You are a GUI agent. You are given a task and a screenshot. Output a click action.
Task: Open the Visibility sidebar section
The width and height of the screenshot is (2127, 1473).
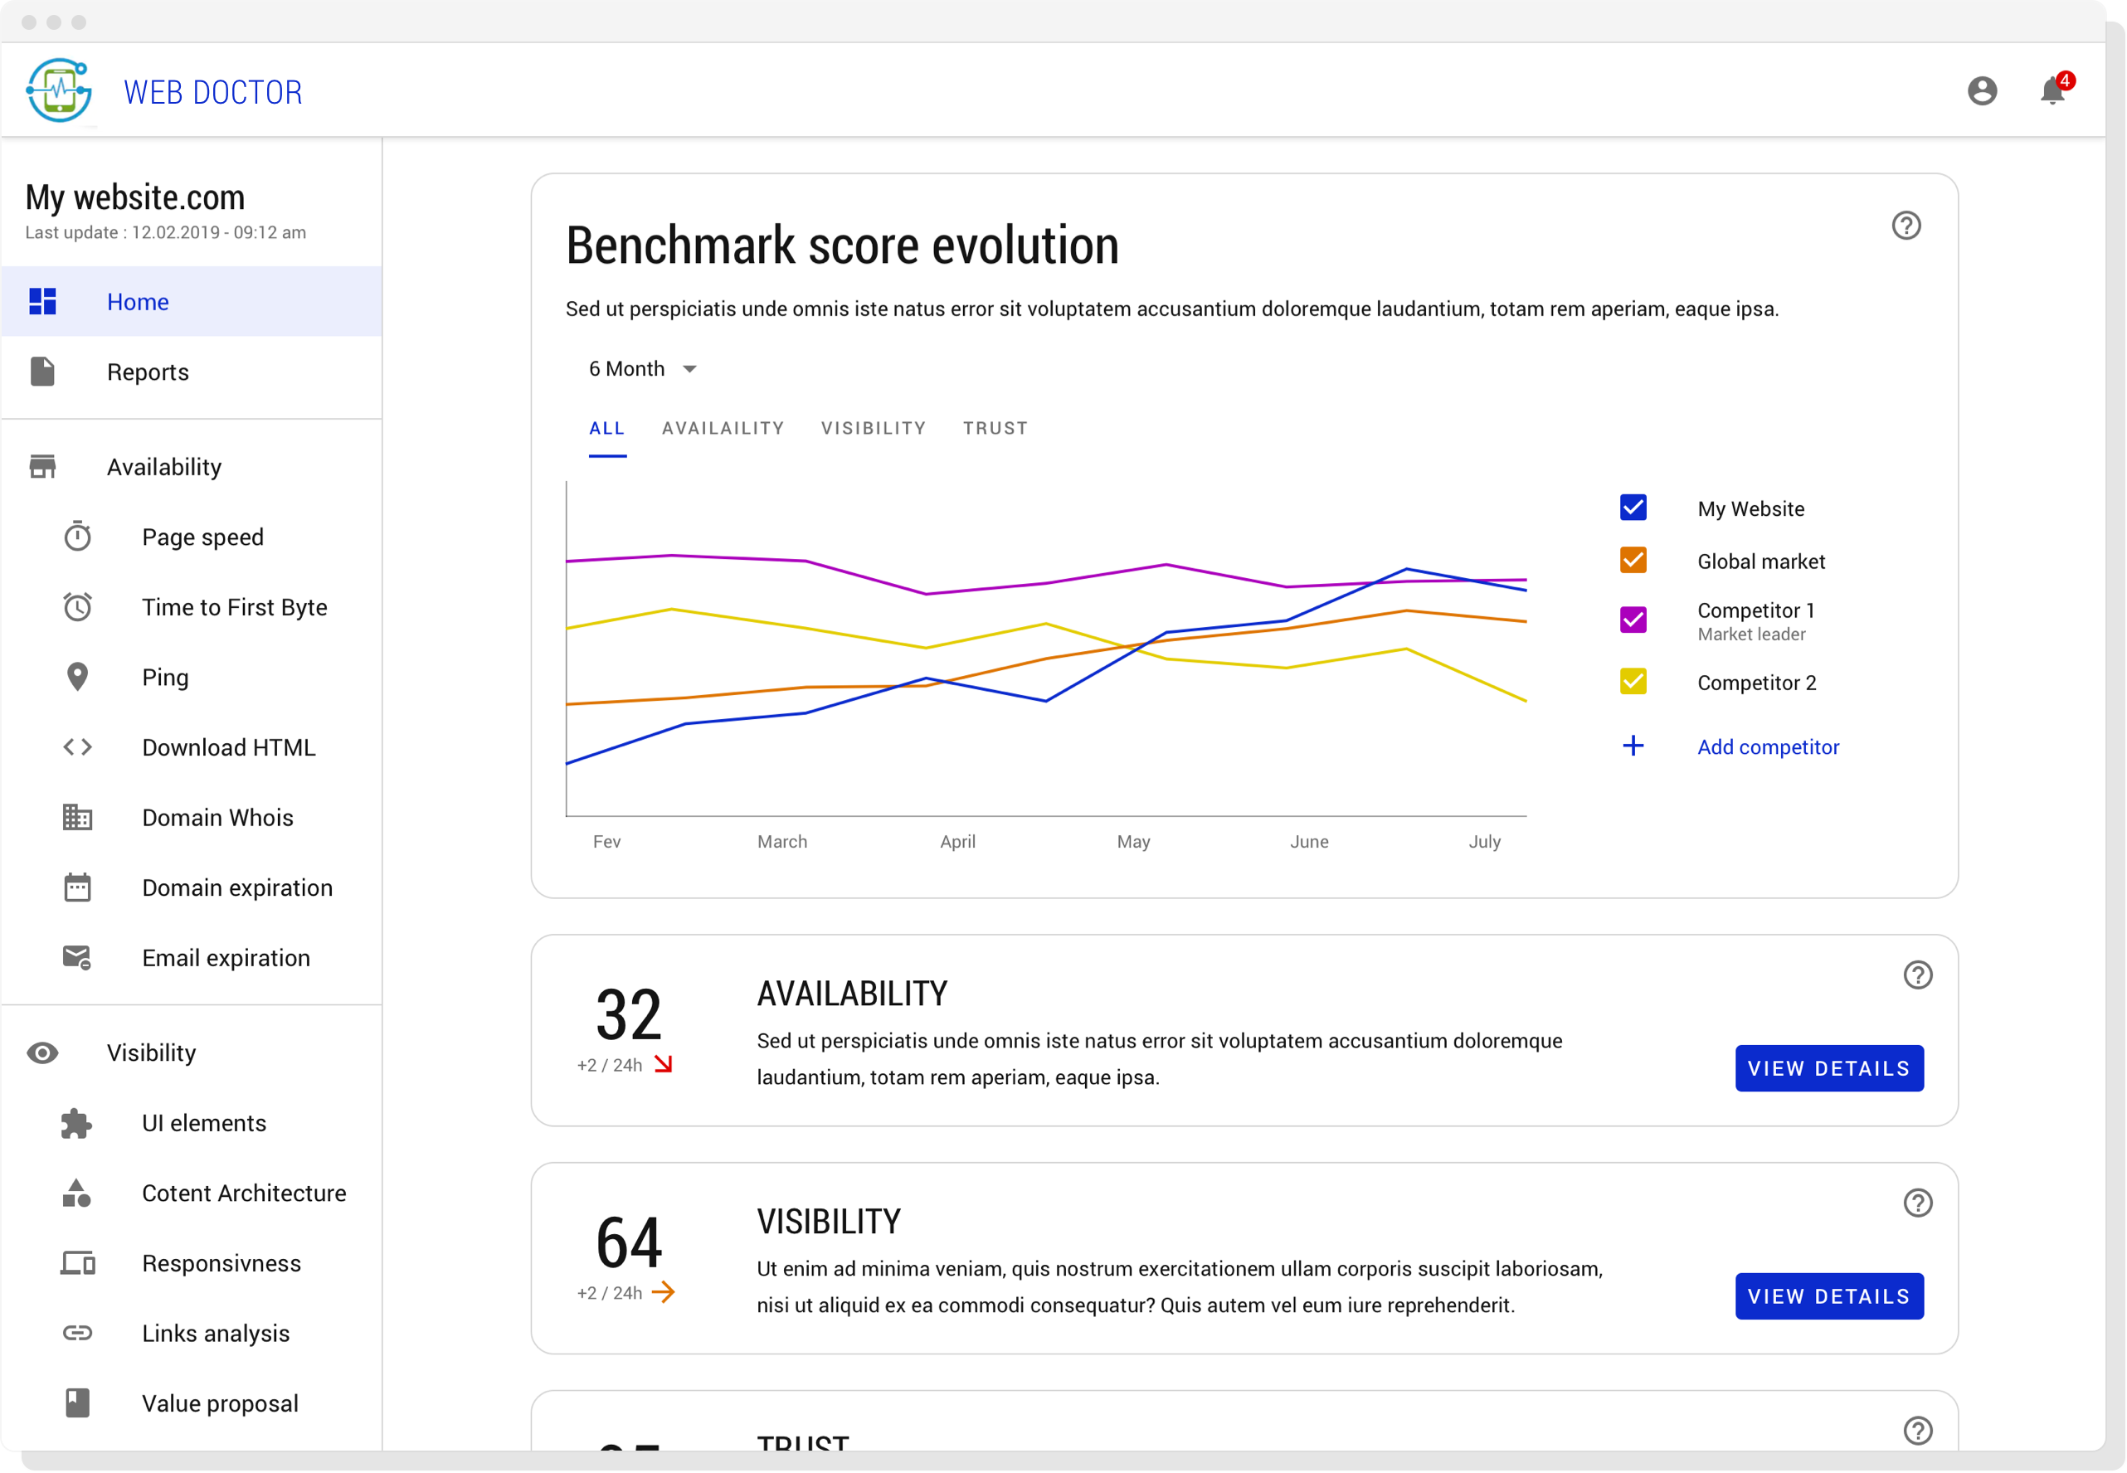191,1052
